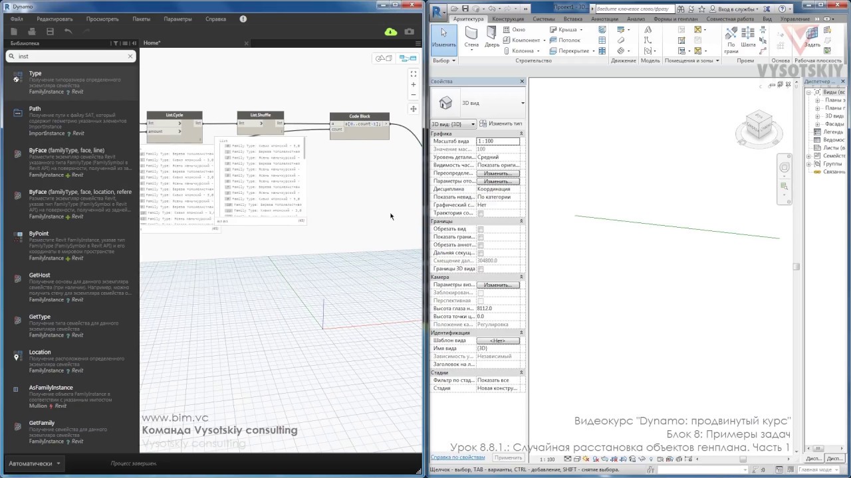Viewport: 851px width, 478px height.
Task: Select the Window (Окно) tool in Revit
Action: click(513, 29)
